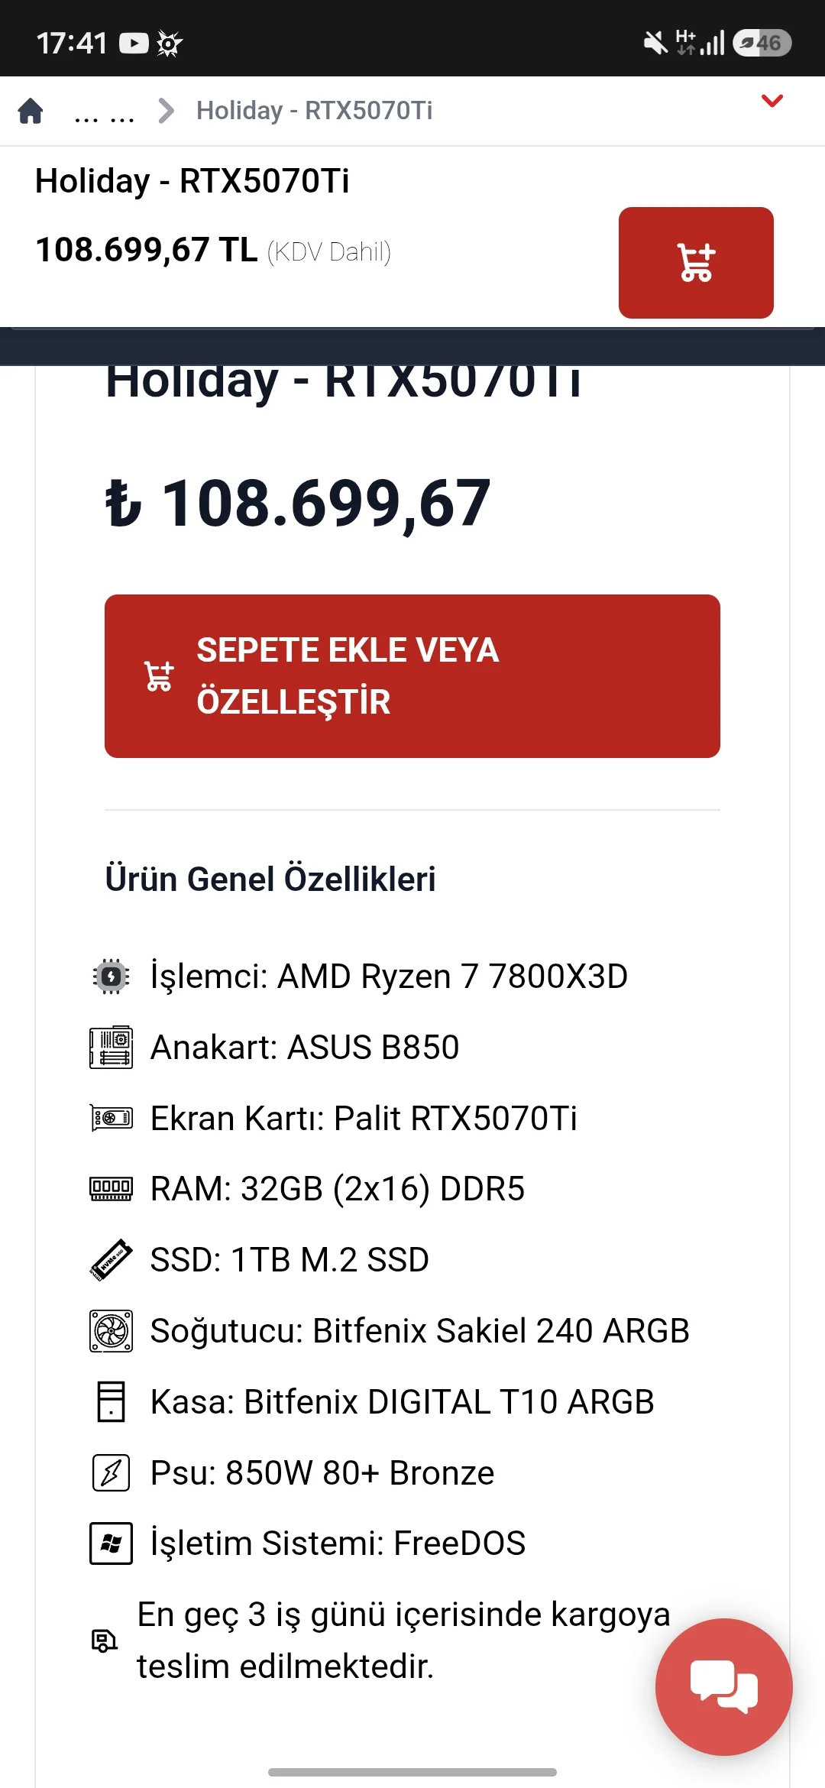Go to the home page icon
The image size is (825, 1788).
(31, 111)
